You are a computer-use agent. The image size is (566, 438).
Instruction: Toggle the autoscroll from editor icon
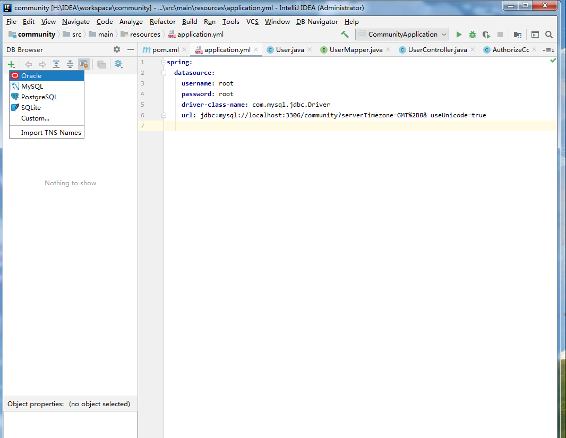[84, 65]
